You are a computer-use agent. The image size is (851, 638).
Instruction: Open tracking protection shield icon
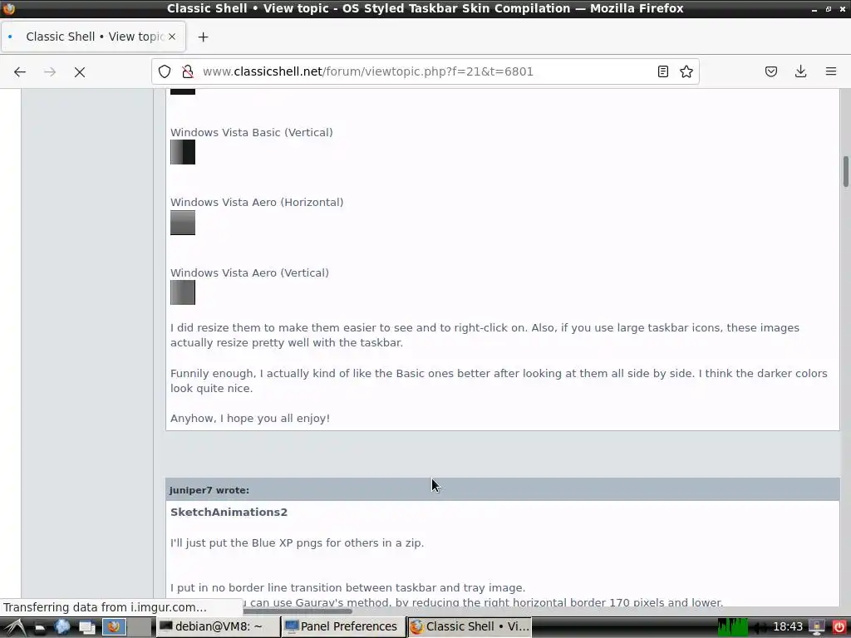[x=165, y=71]
